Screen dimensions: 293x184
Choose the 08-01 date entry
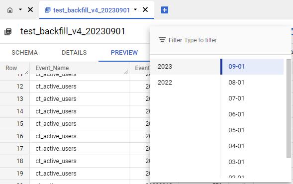(x=252, y=83)
